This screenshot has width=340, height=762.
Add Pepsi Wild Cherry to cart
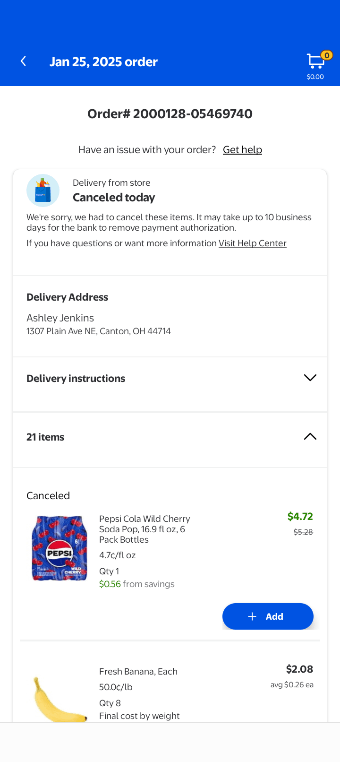point(268,616)
